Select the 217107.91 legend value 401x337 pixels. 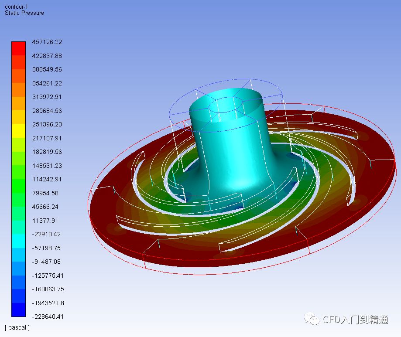point(47,138)
